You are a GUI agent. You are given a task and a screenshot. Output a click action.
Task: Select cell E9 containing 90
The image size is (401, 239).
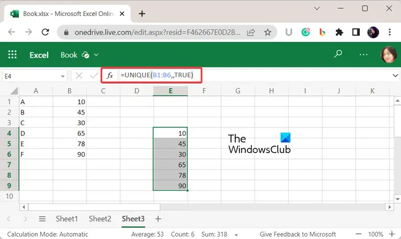pos(171,186)
